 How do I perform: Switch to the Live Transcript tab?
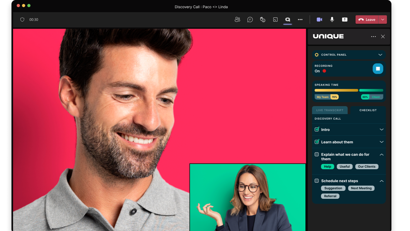pyautogui.click(x=330, y=110)
